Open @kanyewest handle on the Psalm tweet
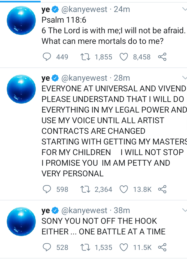 pyautogui.click(x=85, y=10)
